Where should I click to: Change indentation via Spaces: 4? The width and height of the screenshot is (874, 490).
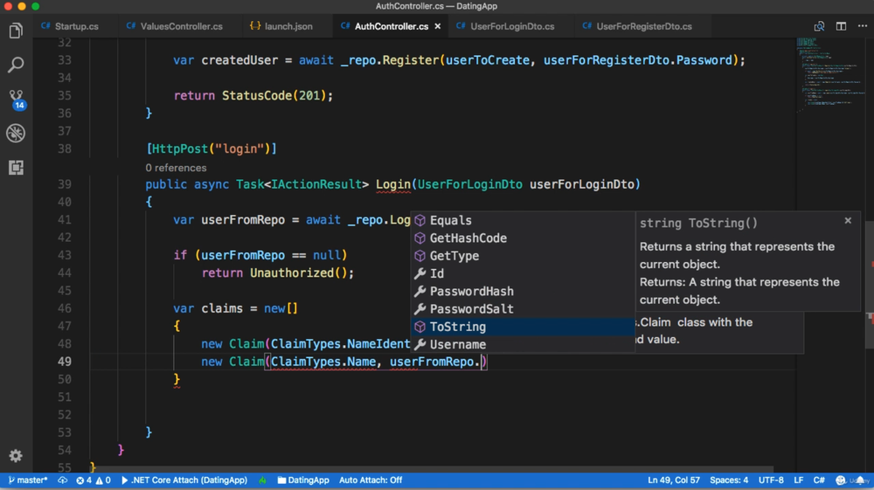tap(729, 480)
